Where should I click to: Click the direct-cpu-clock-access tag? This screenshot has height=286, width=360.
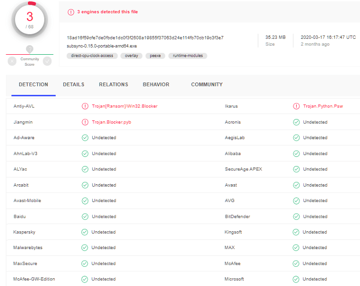(92, 56)
